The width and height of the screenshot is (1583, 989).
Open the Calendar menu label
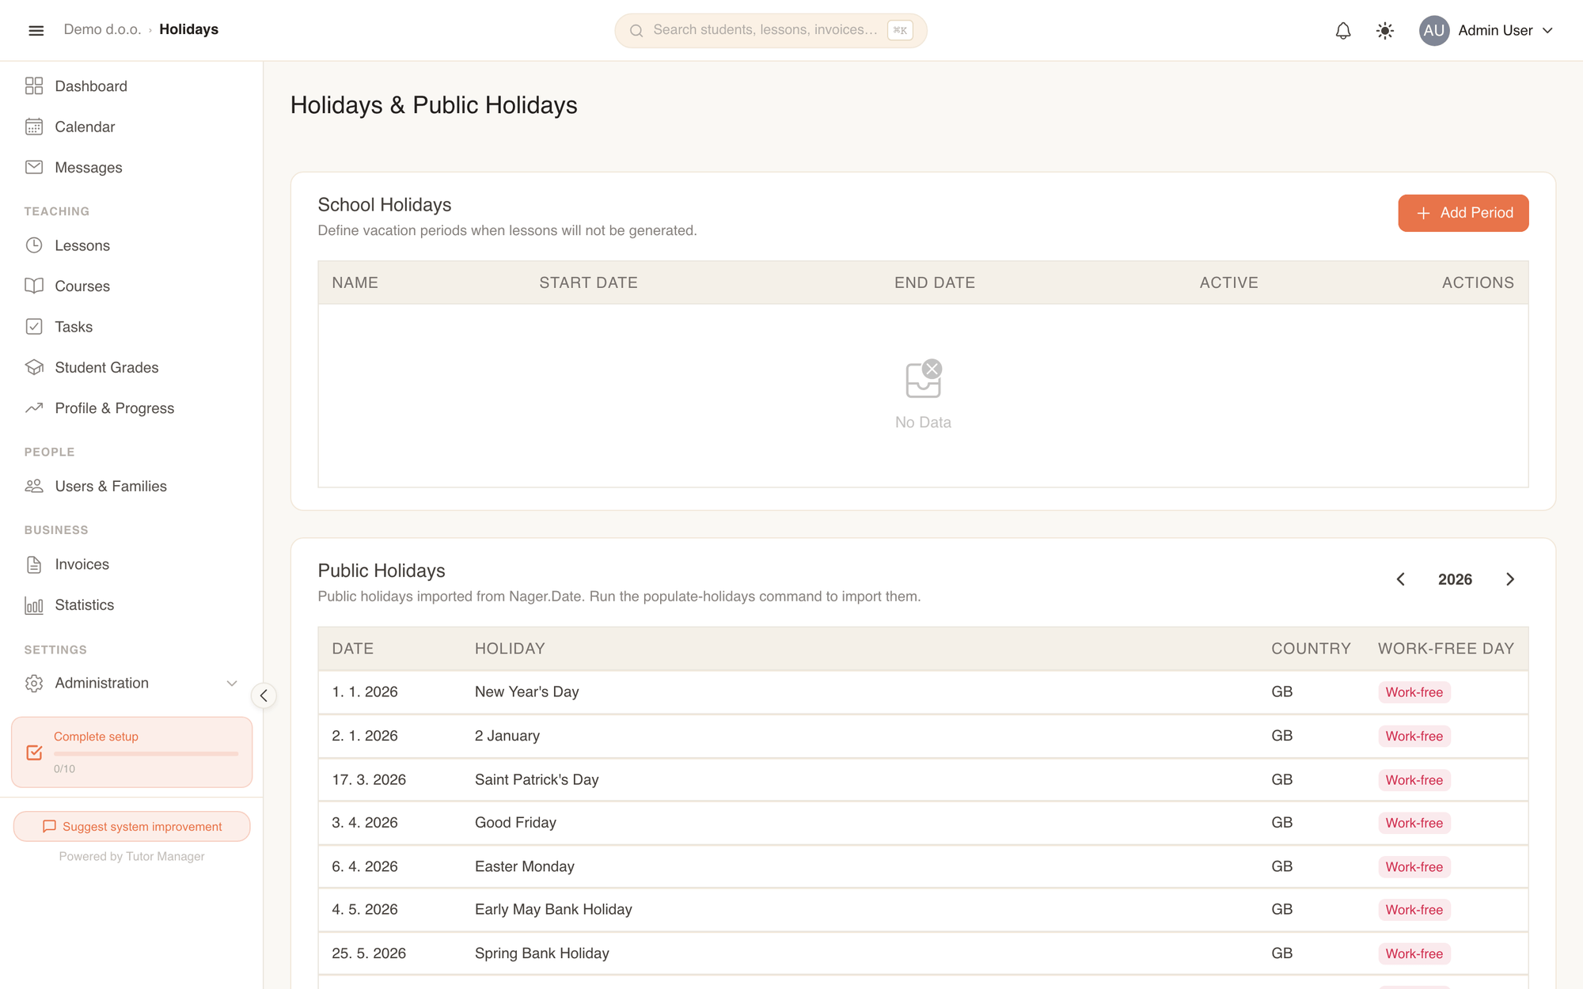coord(85,127)
